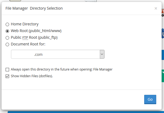Close the Directory Selection dialog with X

(156, 8)
